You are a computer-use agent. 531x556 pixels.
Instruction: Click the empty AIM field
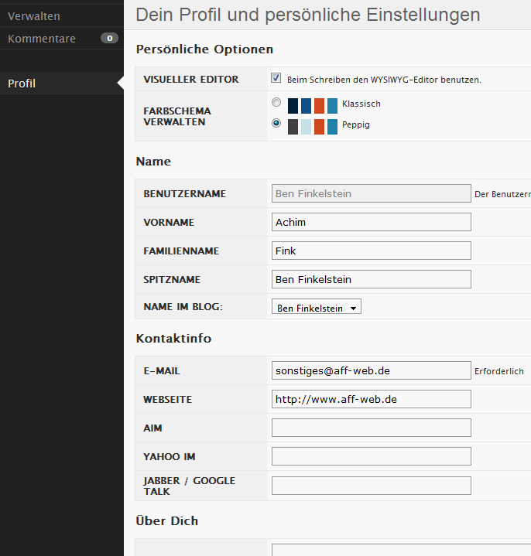coord(371,428)
